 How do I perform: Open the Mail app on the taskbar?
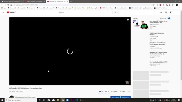click(53, 100)
